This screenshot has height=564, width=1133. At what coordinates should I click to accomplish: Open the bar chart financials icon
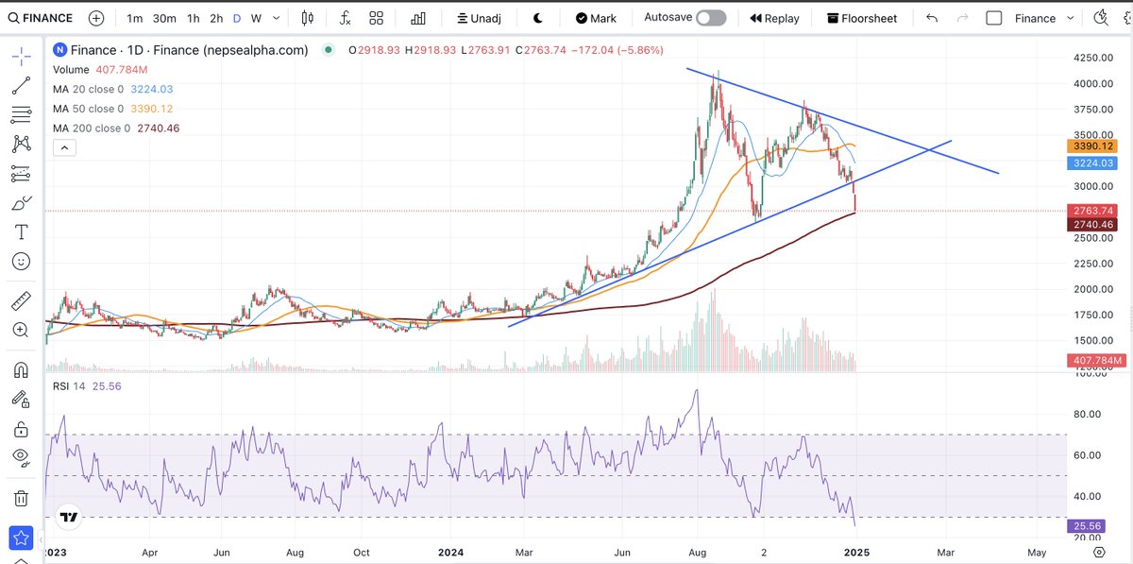click(x=418, y=18)
